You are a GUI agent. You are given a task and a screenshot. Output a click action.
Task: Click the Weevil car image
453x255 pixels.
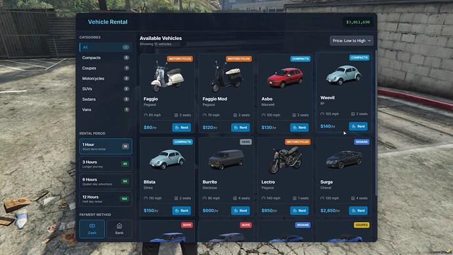pyautogui.click(x=344, y=75)
